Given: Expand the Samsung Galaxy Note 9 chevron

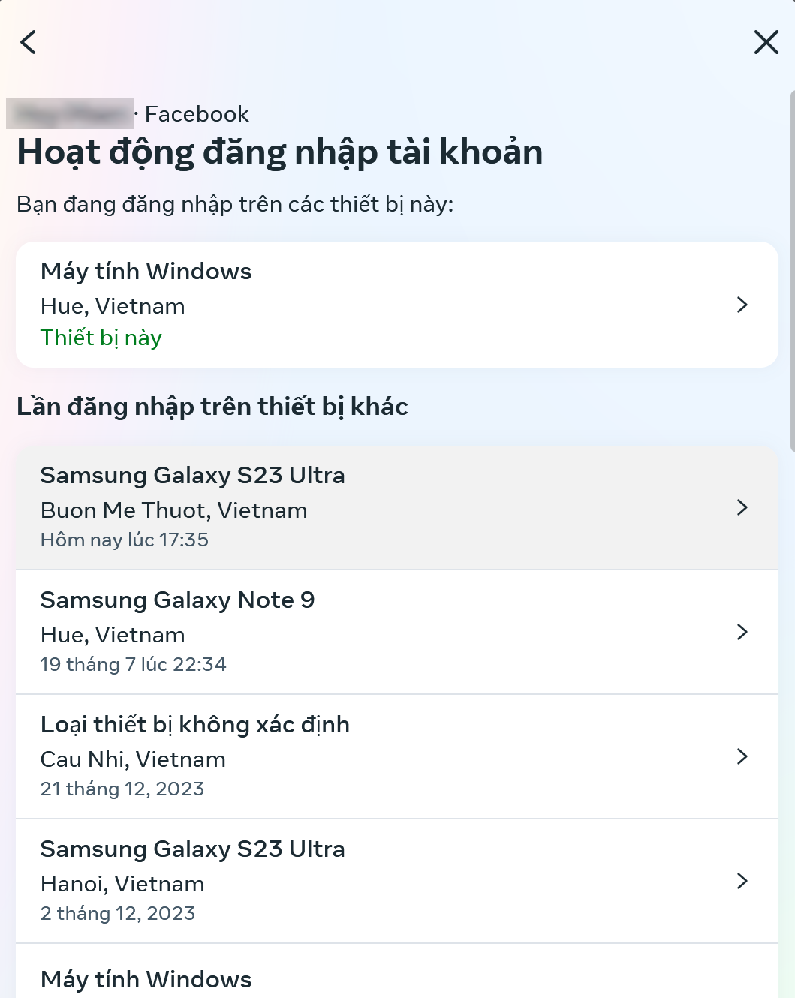Looking at the screenshot, I should [742, 632].
